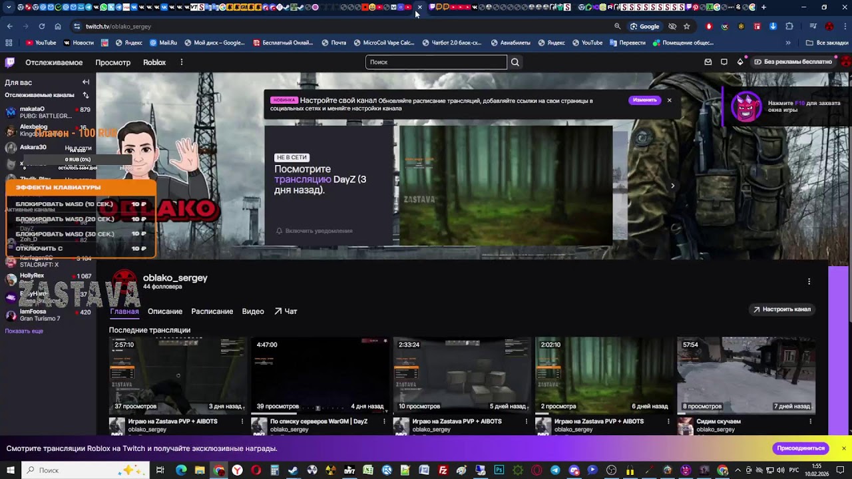Open the 'Перевести' bookmark
Image resolution: width=852 pixels, height=479 pixels.
627,43
